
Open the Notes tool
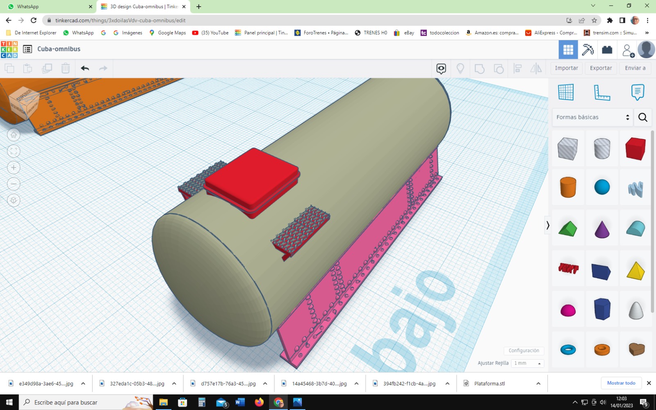coord(638,92)
